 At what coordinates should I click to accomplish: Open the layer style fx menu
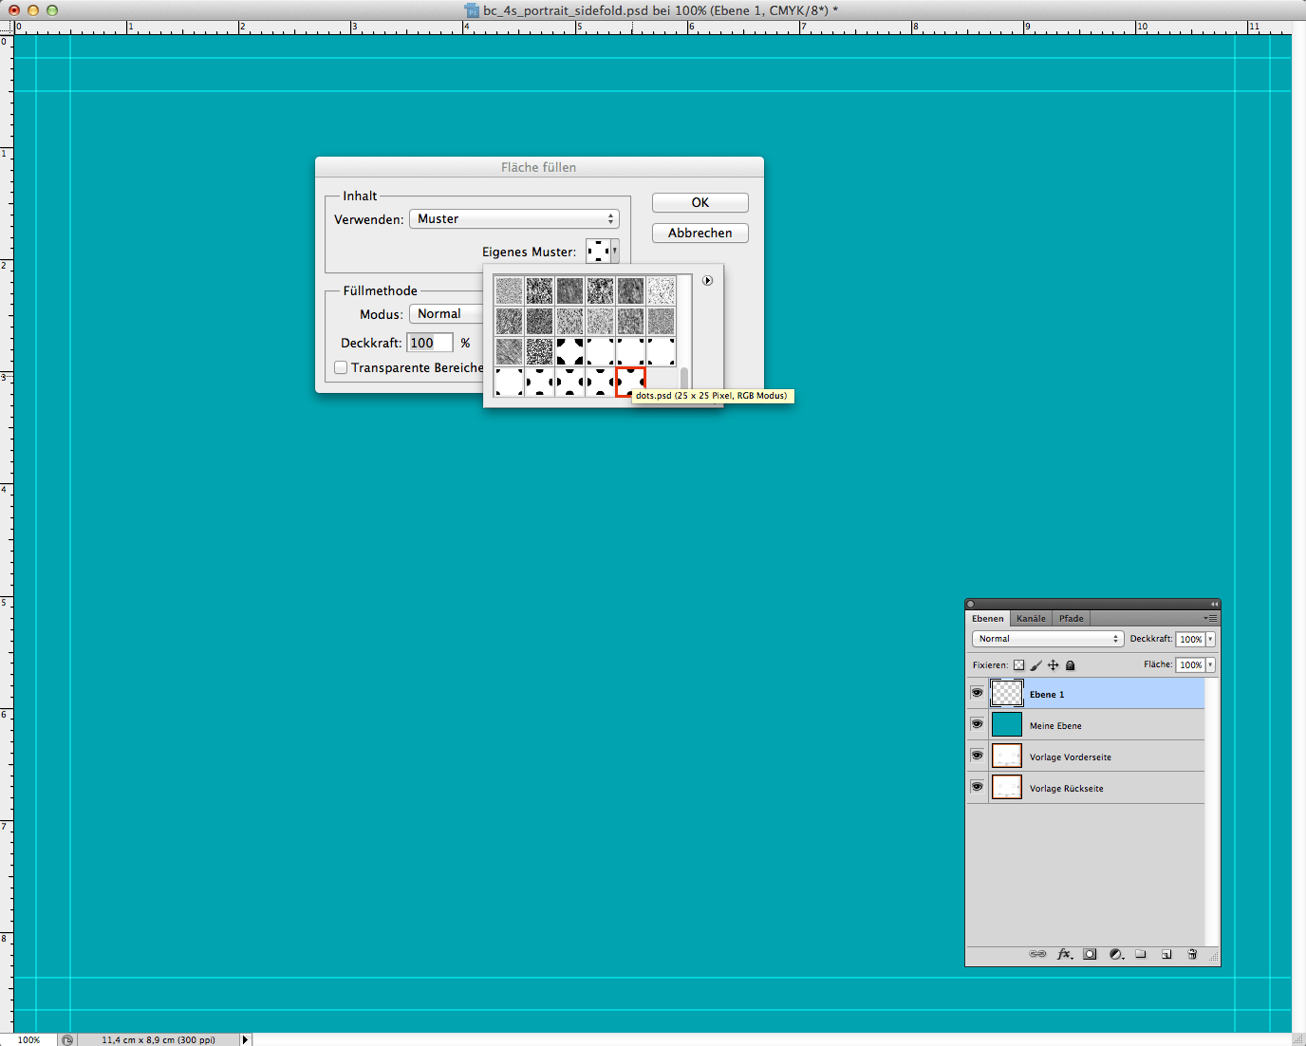(1065, 954)
